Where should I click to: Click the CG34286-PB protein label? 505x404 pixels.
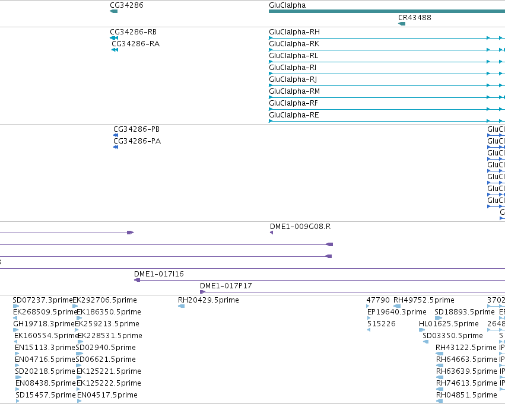136,129
